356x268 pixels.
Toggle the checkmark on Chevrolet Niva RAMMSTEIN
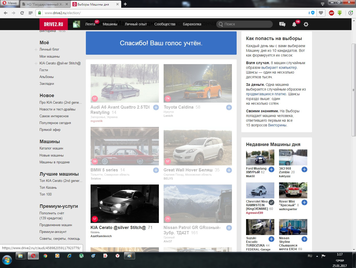[x=271, y=202]
